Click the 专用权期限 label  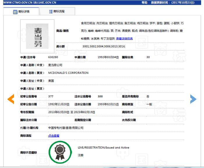pos(27,112)
